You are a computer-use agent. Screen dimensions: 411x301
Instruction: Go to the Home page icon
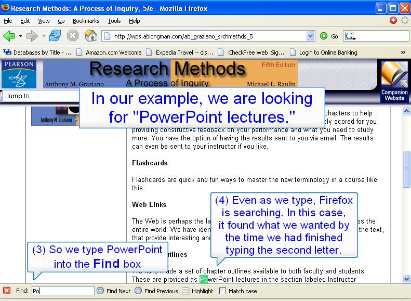[90, 36]
